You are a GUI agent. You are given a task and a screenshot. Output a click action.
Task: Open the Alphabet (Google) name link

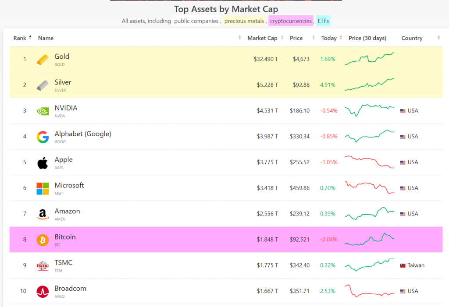pyautogui.click(x=82, y=134)
